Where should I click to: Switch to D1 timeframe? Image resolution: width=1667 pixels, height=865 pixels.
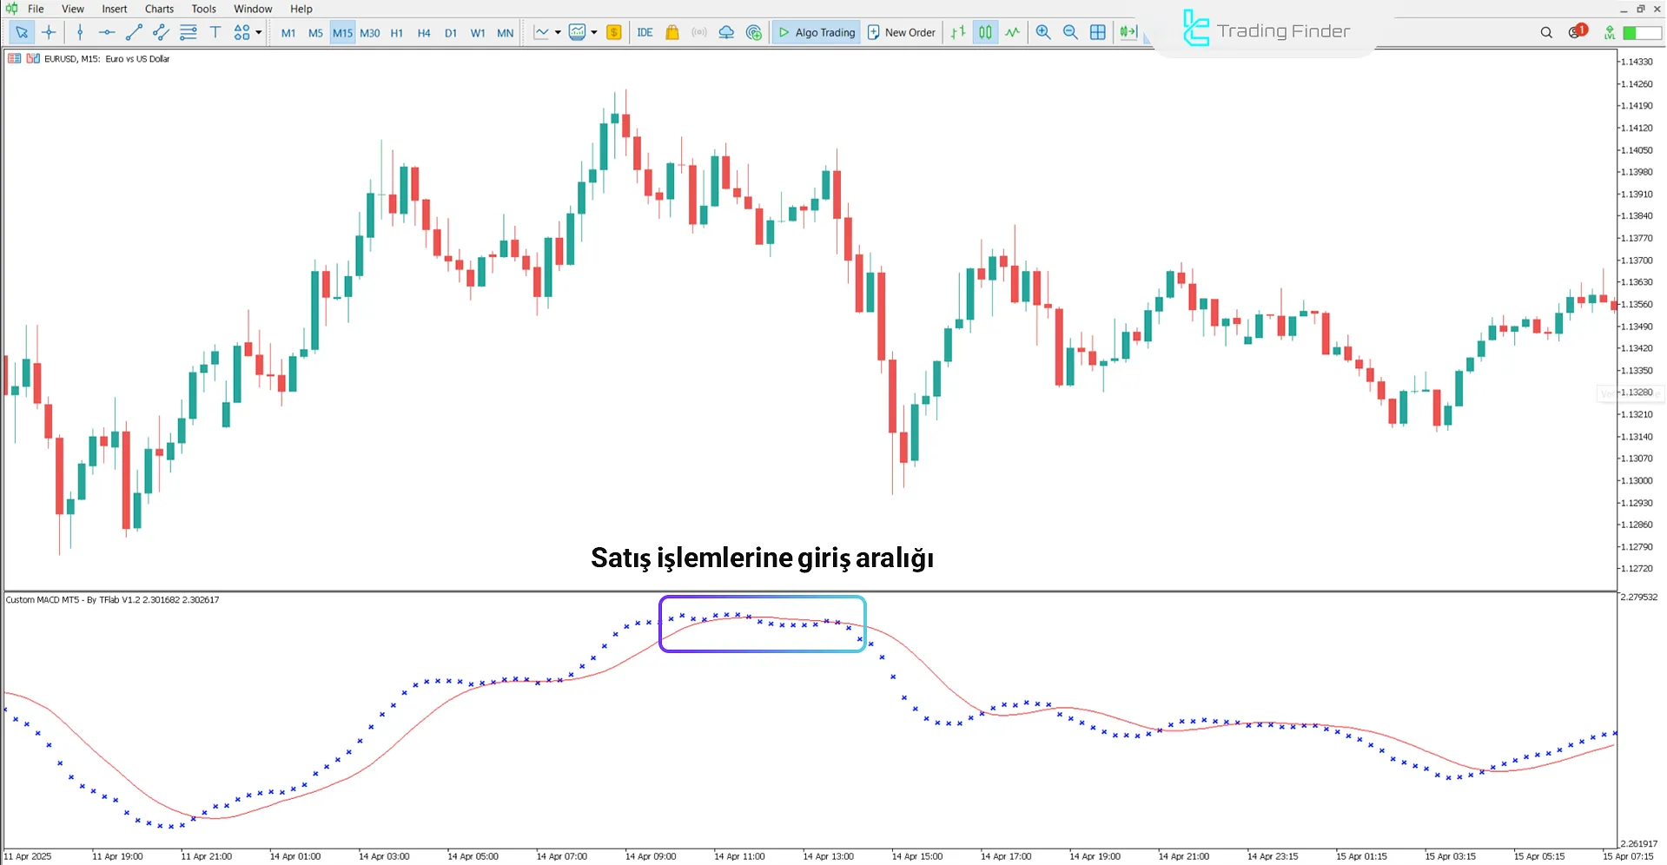tap(451, 33)
